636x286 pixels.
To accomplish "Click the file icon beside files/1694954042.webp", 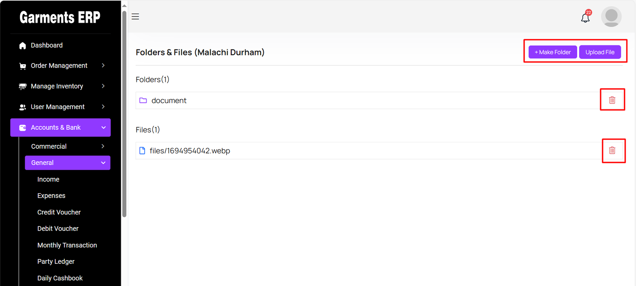I will click(142, 151).
